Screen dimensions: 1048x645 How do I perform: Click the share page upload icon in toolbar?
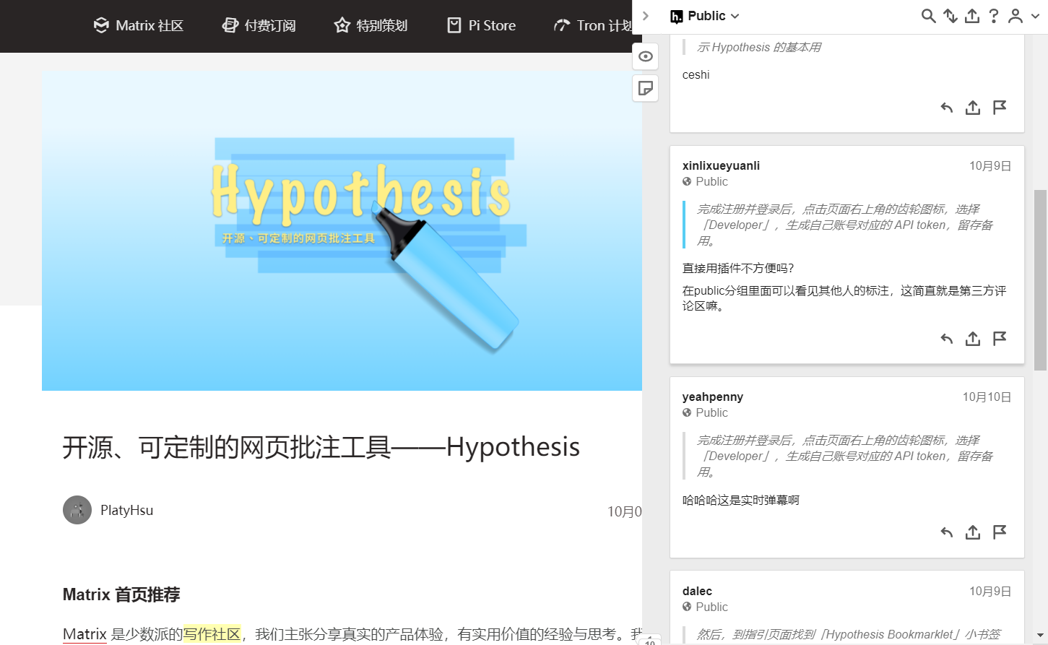click(972, 16)
